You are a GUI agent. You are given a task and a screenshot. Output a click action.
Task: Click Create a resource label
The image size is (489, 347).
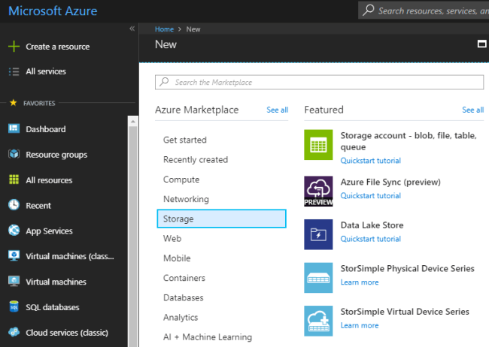click(58, 47)
